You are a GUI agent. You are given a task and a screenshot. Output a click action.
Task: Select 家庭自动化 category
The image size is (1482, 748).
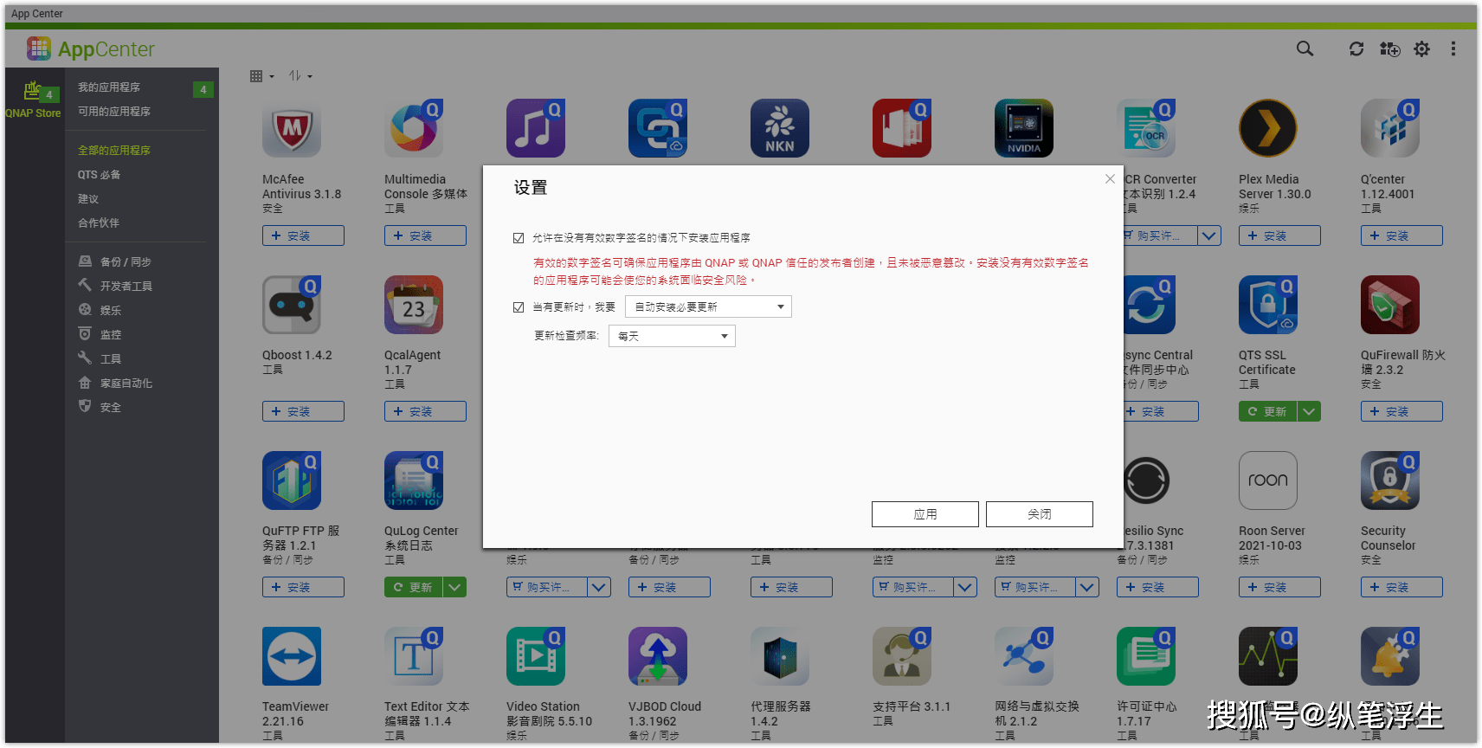coord(126,384)
